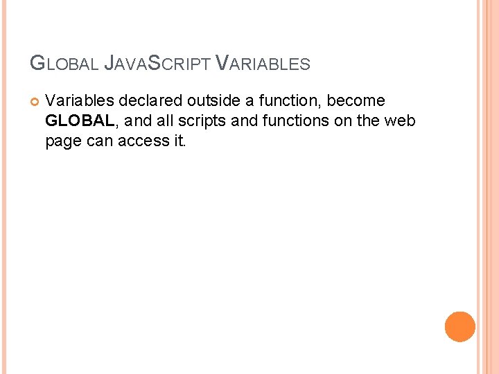The width and height of the screenshot is (499, 374).
Task: Click the word web ending the second line
Action: 400,121
